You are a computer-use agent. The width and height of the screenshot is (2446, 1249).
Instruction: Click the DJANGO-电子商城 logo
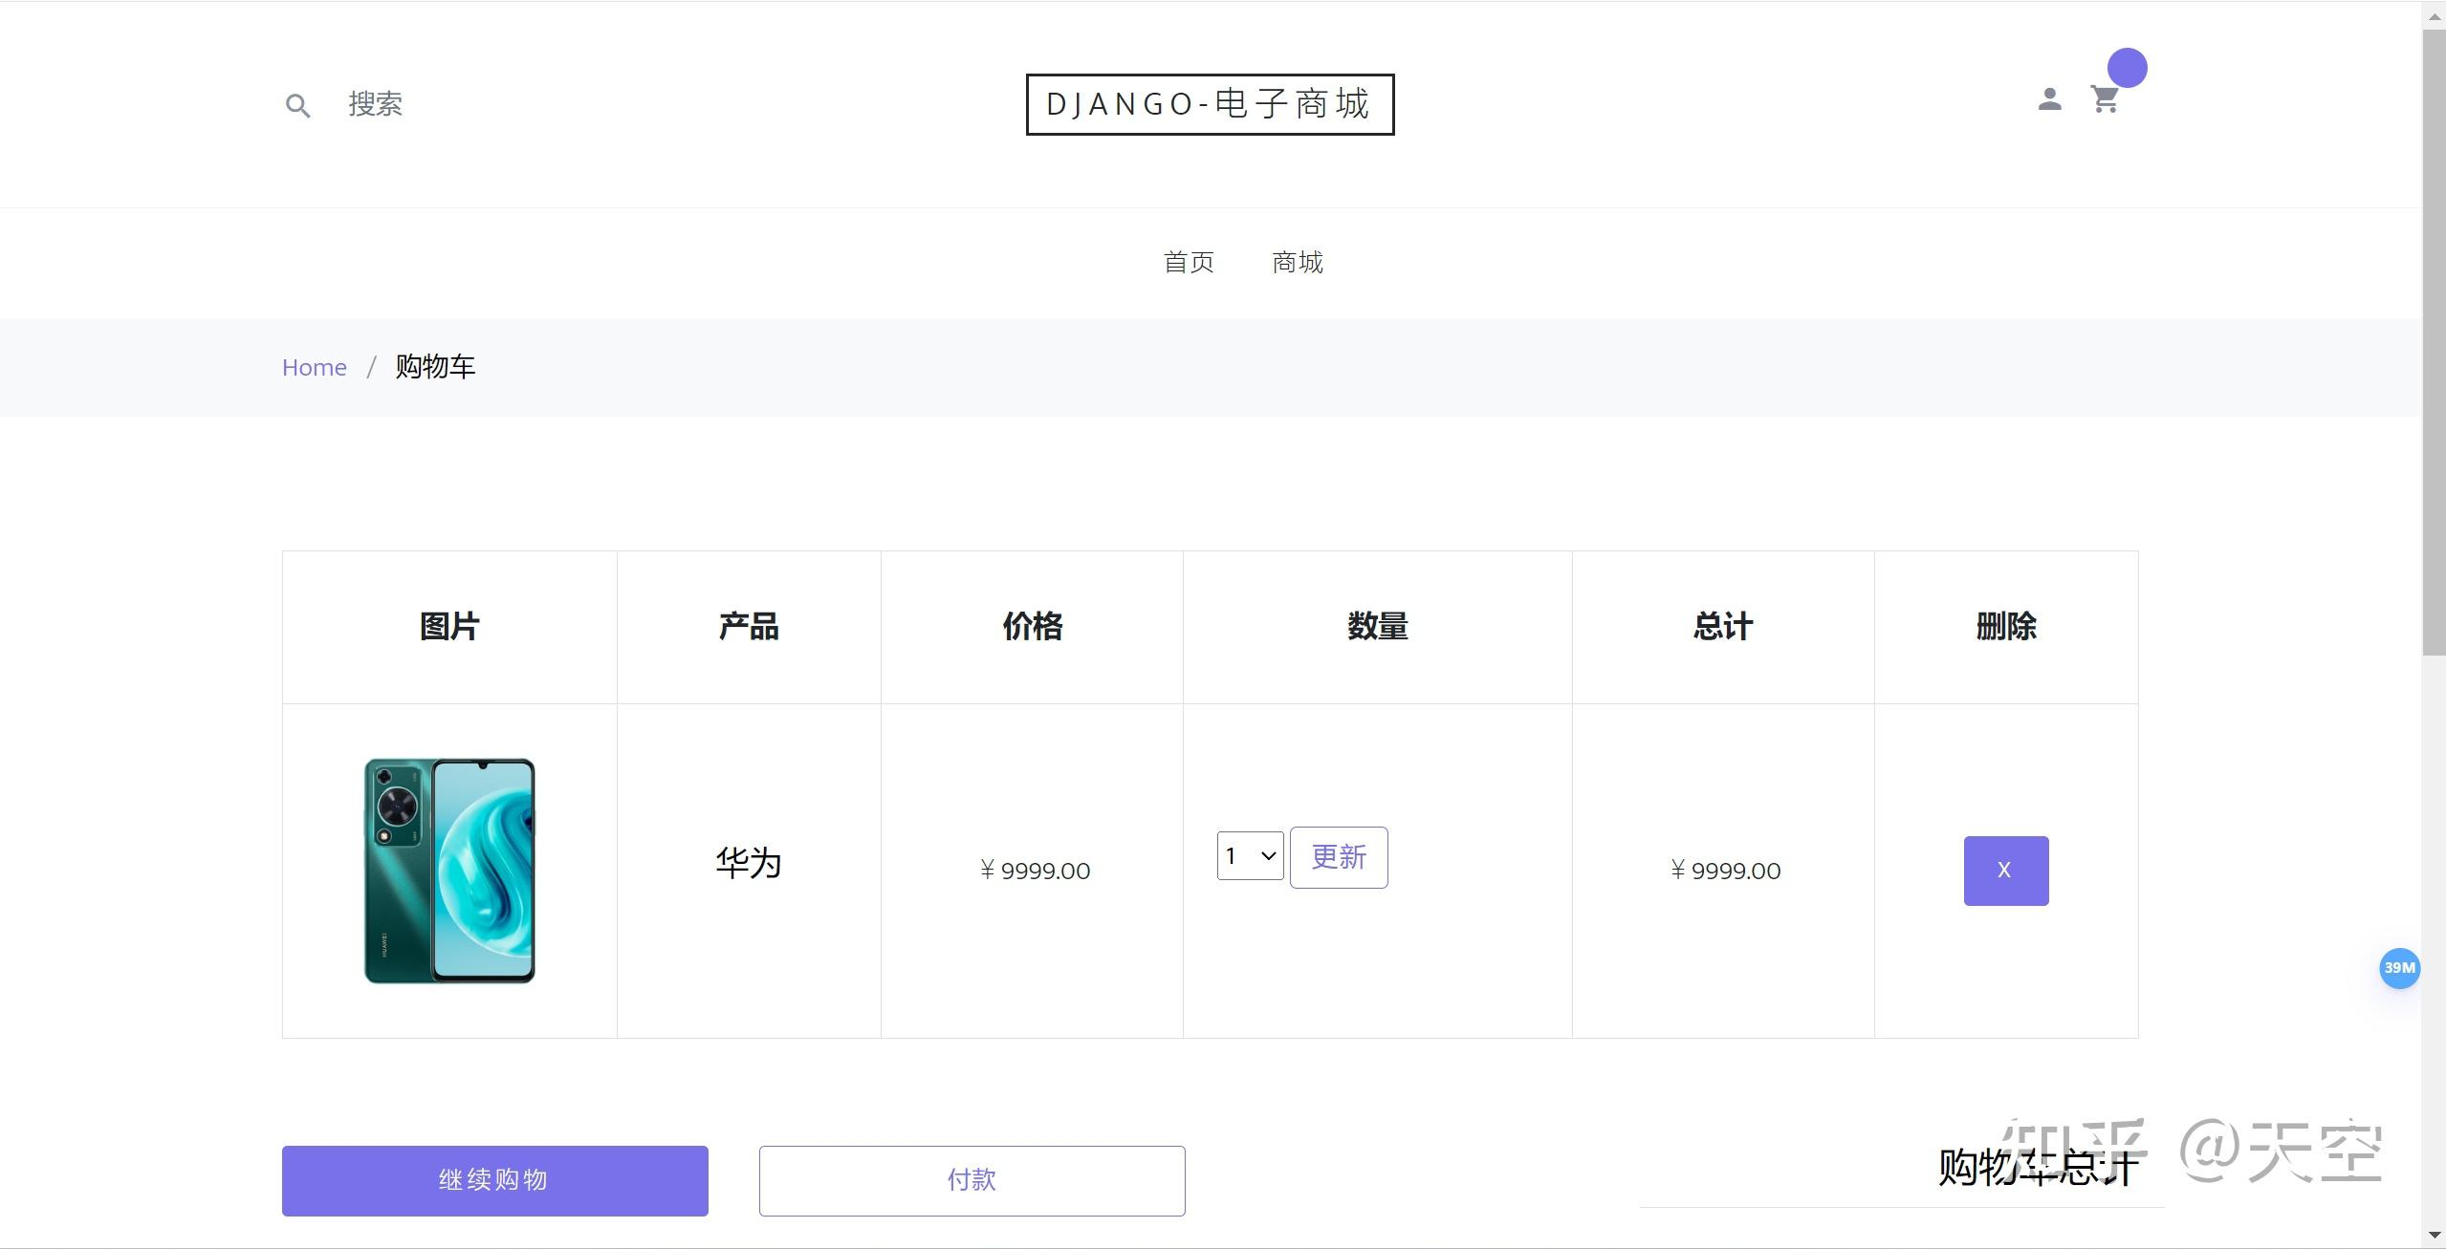pos(1208,104)
